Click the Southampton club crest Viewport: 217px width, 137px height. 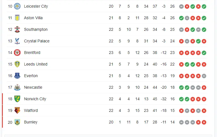pos(17,29)
